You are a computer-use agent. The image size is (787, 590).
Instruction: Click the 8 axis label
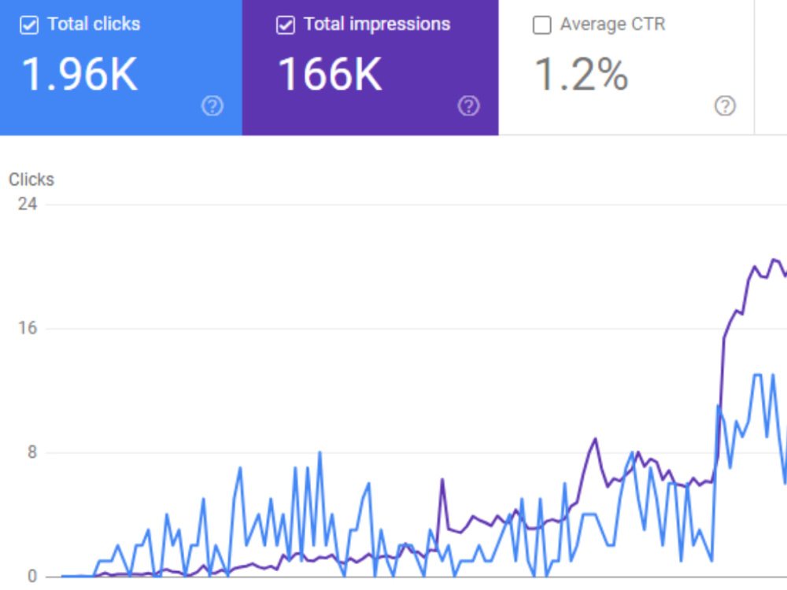(x=32, y=452)
